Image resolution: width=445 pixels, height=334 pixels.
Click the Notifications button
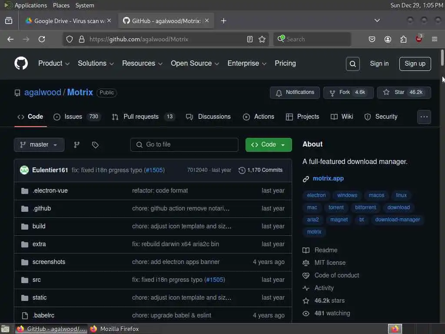[x=295, y=93]
